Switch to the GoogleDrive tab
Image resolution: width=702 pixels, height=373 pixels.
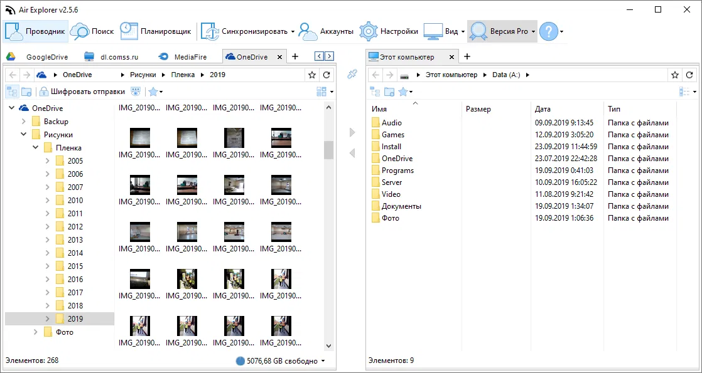(x=38, y=57)
